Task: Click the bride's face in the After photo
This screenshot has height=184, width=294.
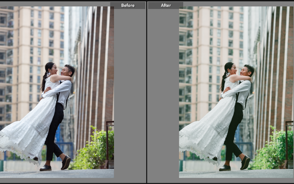Action: pos(233,69)
